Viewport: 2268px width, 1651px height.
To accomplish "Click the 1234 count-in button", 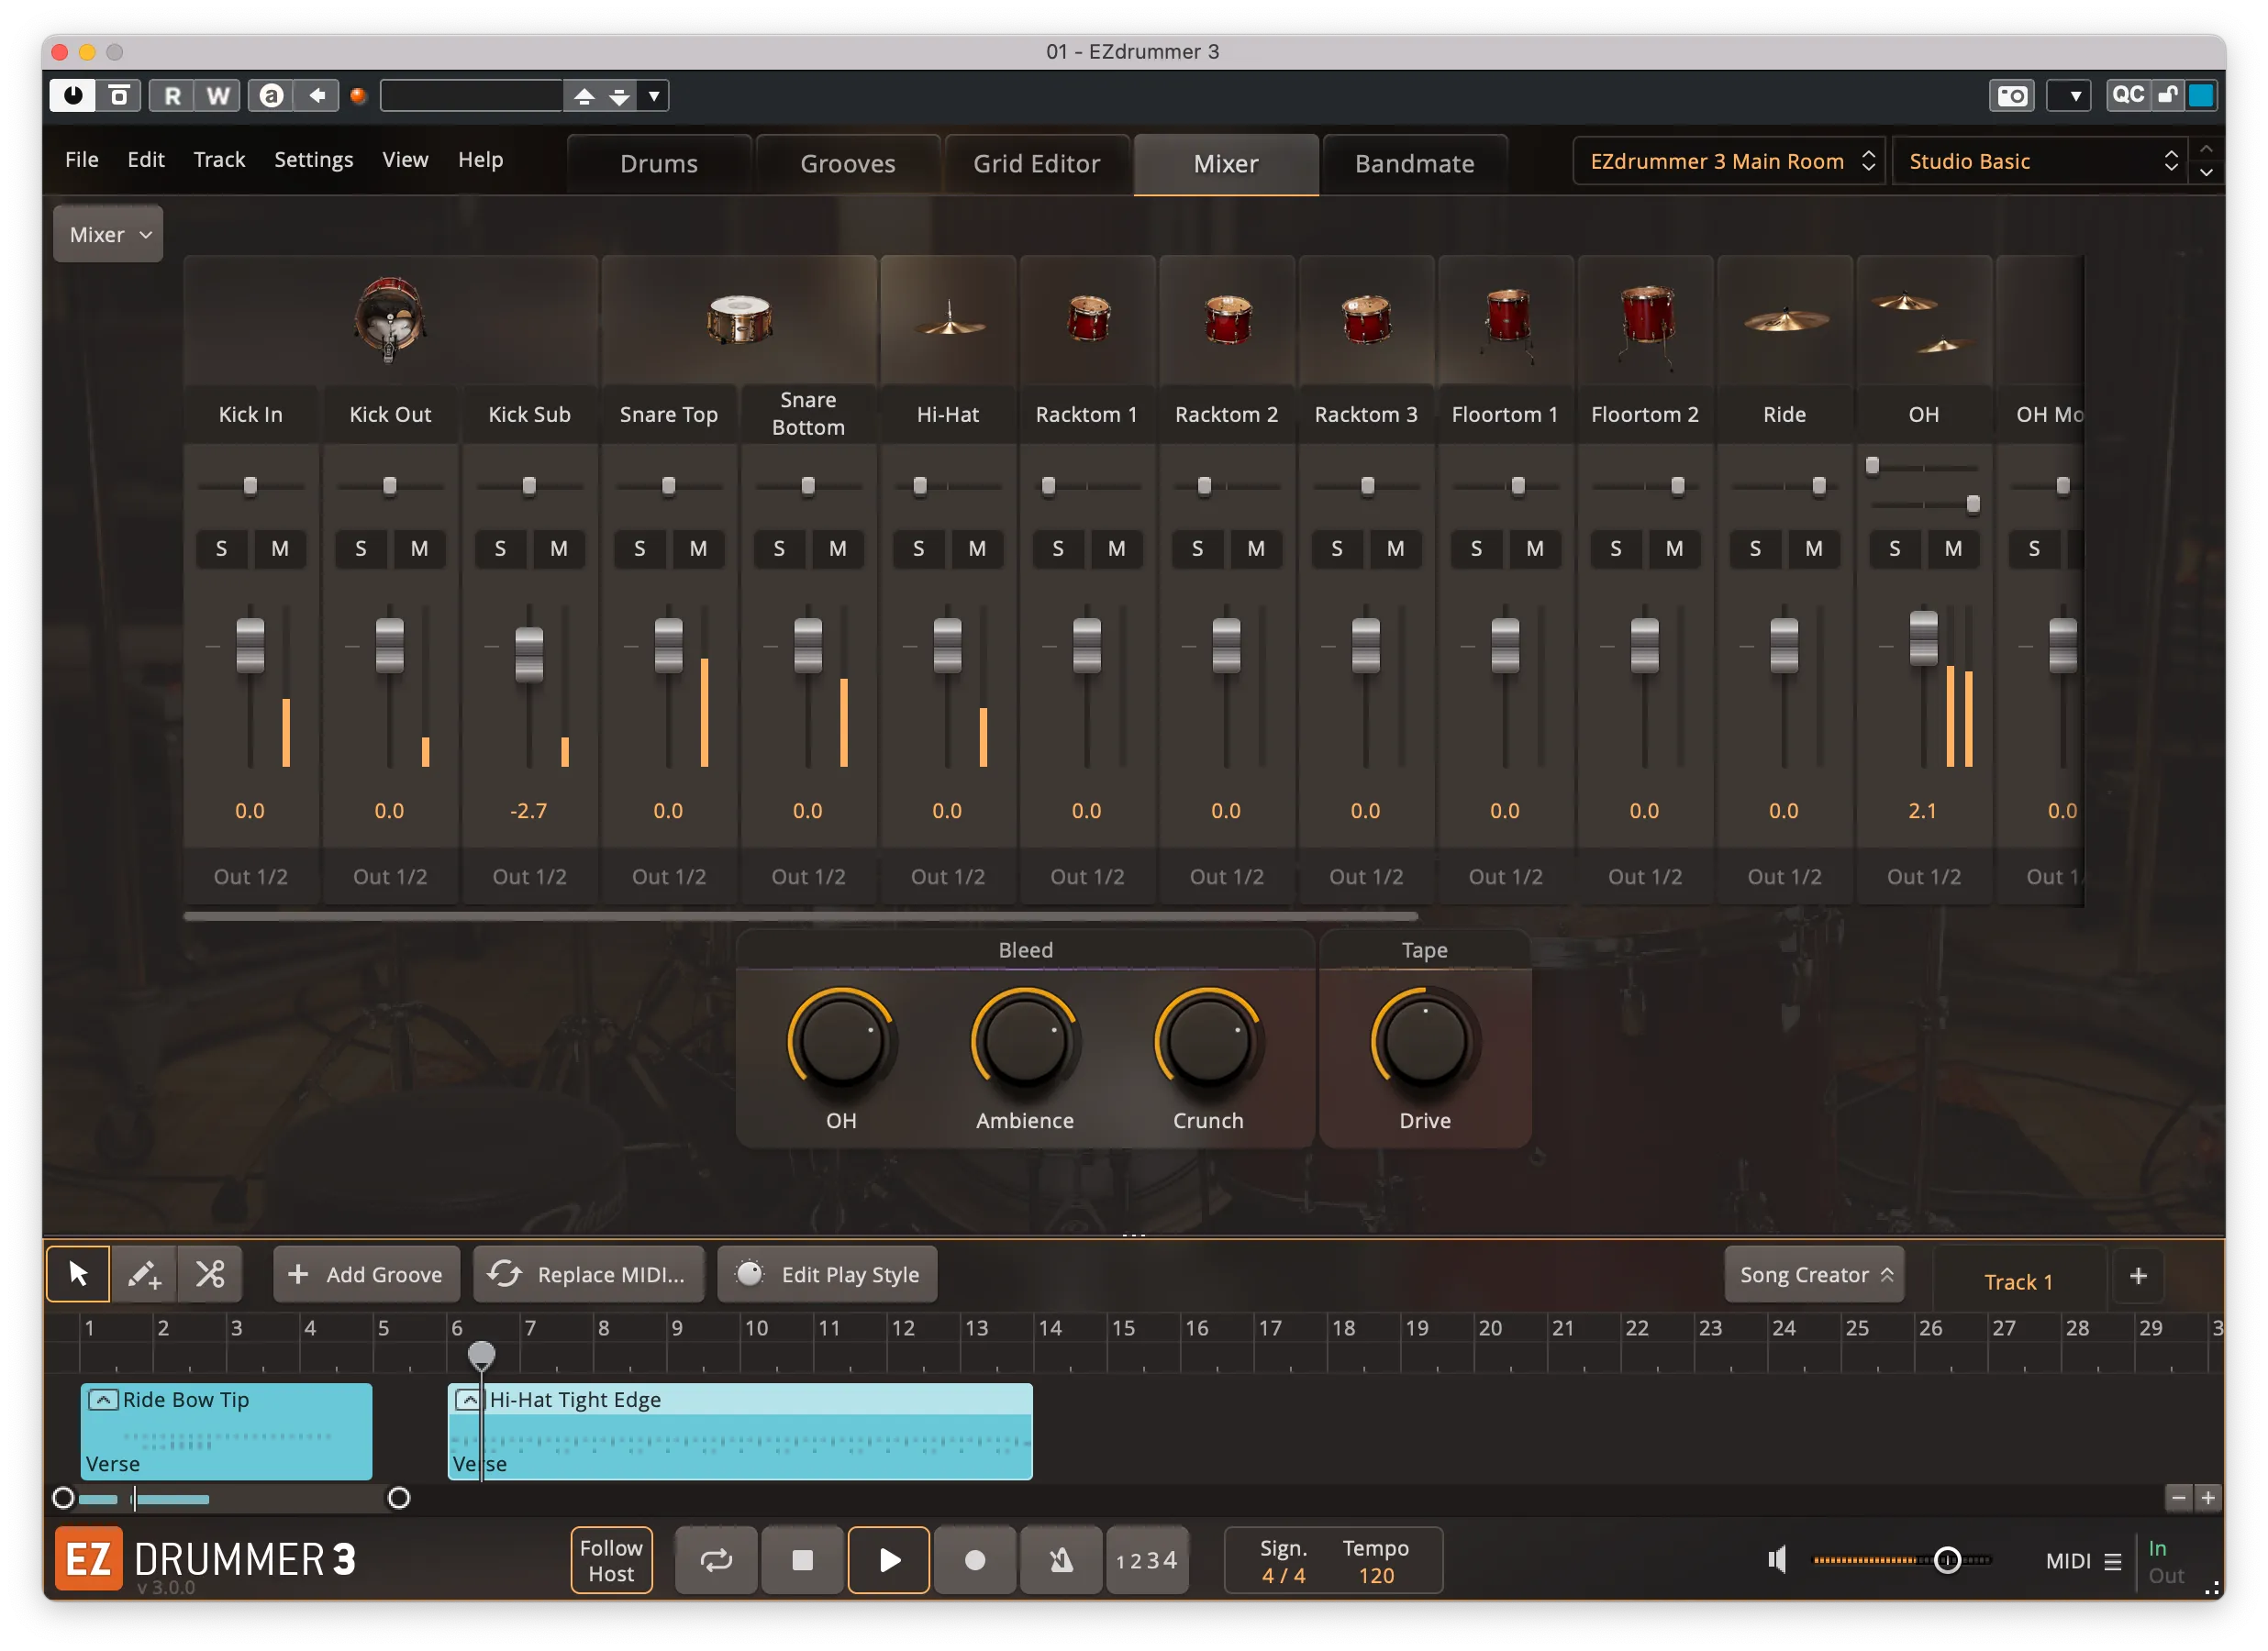I will (1147, 1560).
